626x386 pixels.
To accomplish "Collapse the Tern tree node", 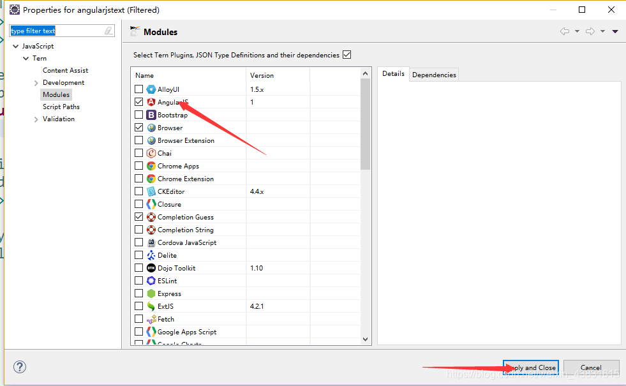I will 26,58.
